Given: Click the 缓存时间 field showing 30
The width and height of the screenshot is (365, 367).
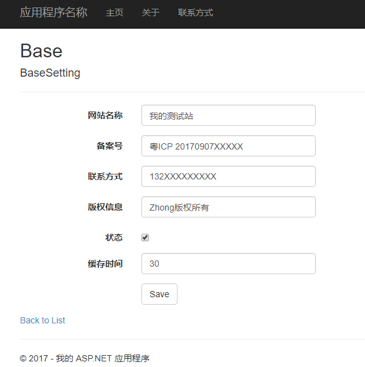Looking at the screenshot, I should 229,264.
